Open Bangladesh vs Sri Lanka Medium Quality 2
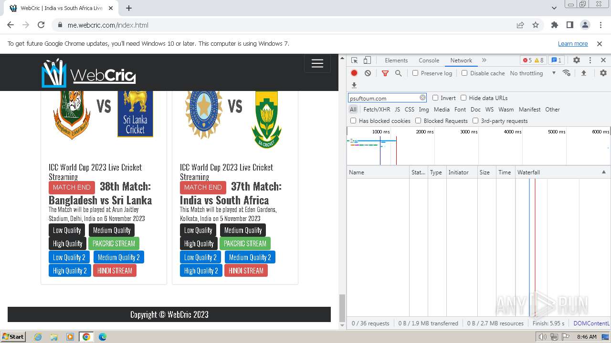The height and width of the screenshot is (343, 611). 119,257
